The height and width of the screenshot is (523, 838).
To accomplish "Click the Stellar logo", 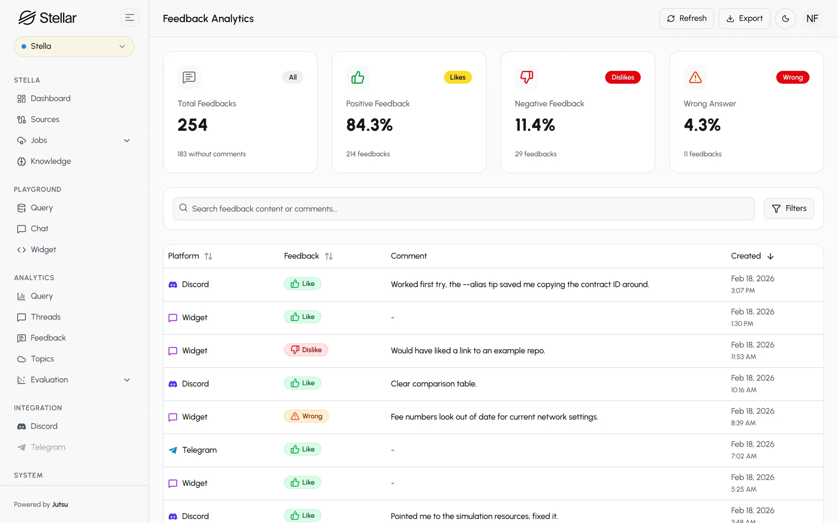I will pyautogui.click(x=47, y=18).
